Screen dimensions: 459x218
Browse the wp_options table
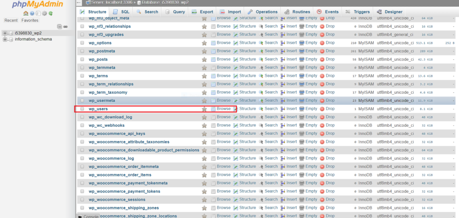coord(221,42)
